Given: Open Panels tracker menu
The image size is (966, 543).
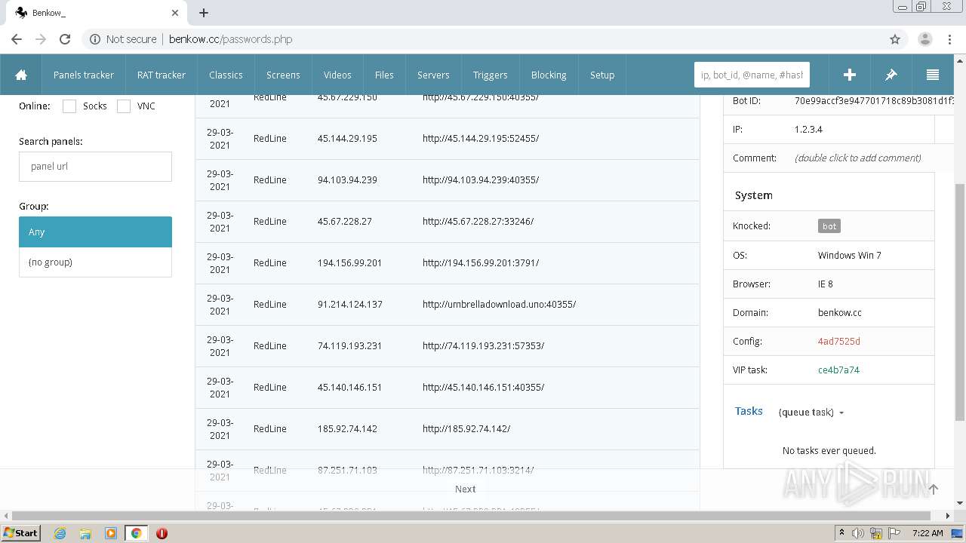Looking at the screenshot, I should click(84, 75).
